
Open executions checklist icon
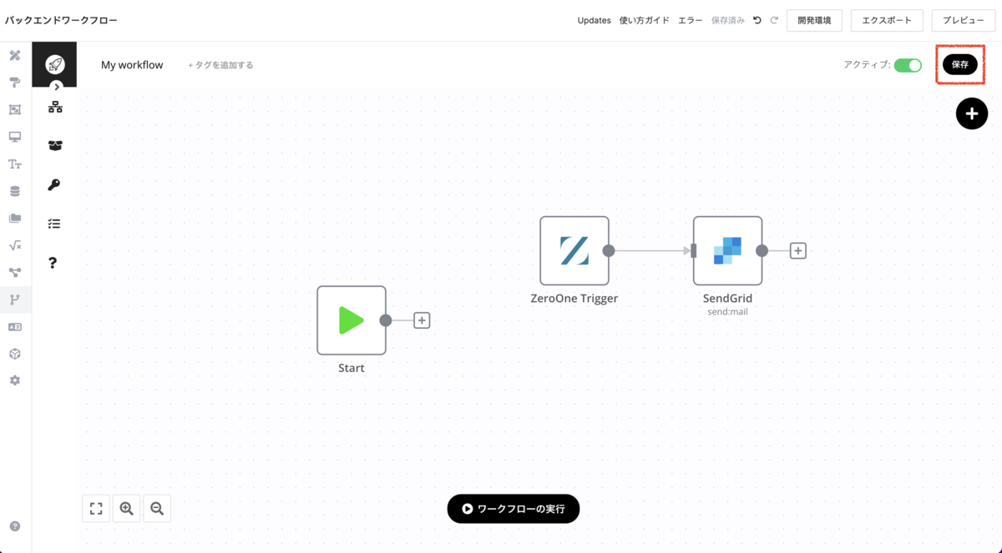coord(54,224)
